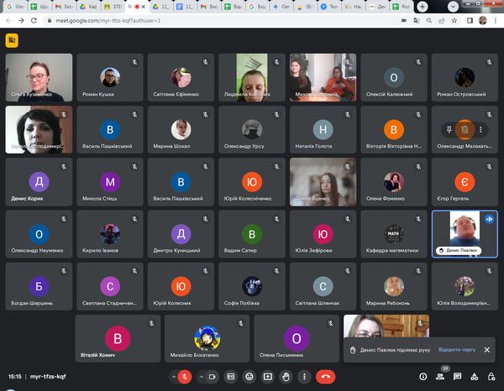The image size is (504, 391).
Task: Open the meeting details info icon
Action: pyautogui.click(x=423, y=377)
